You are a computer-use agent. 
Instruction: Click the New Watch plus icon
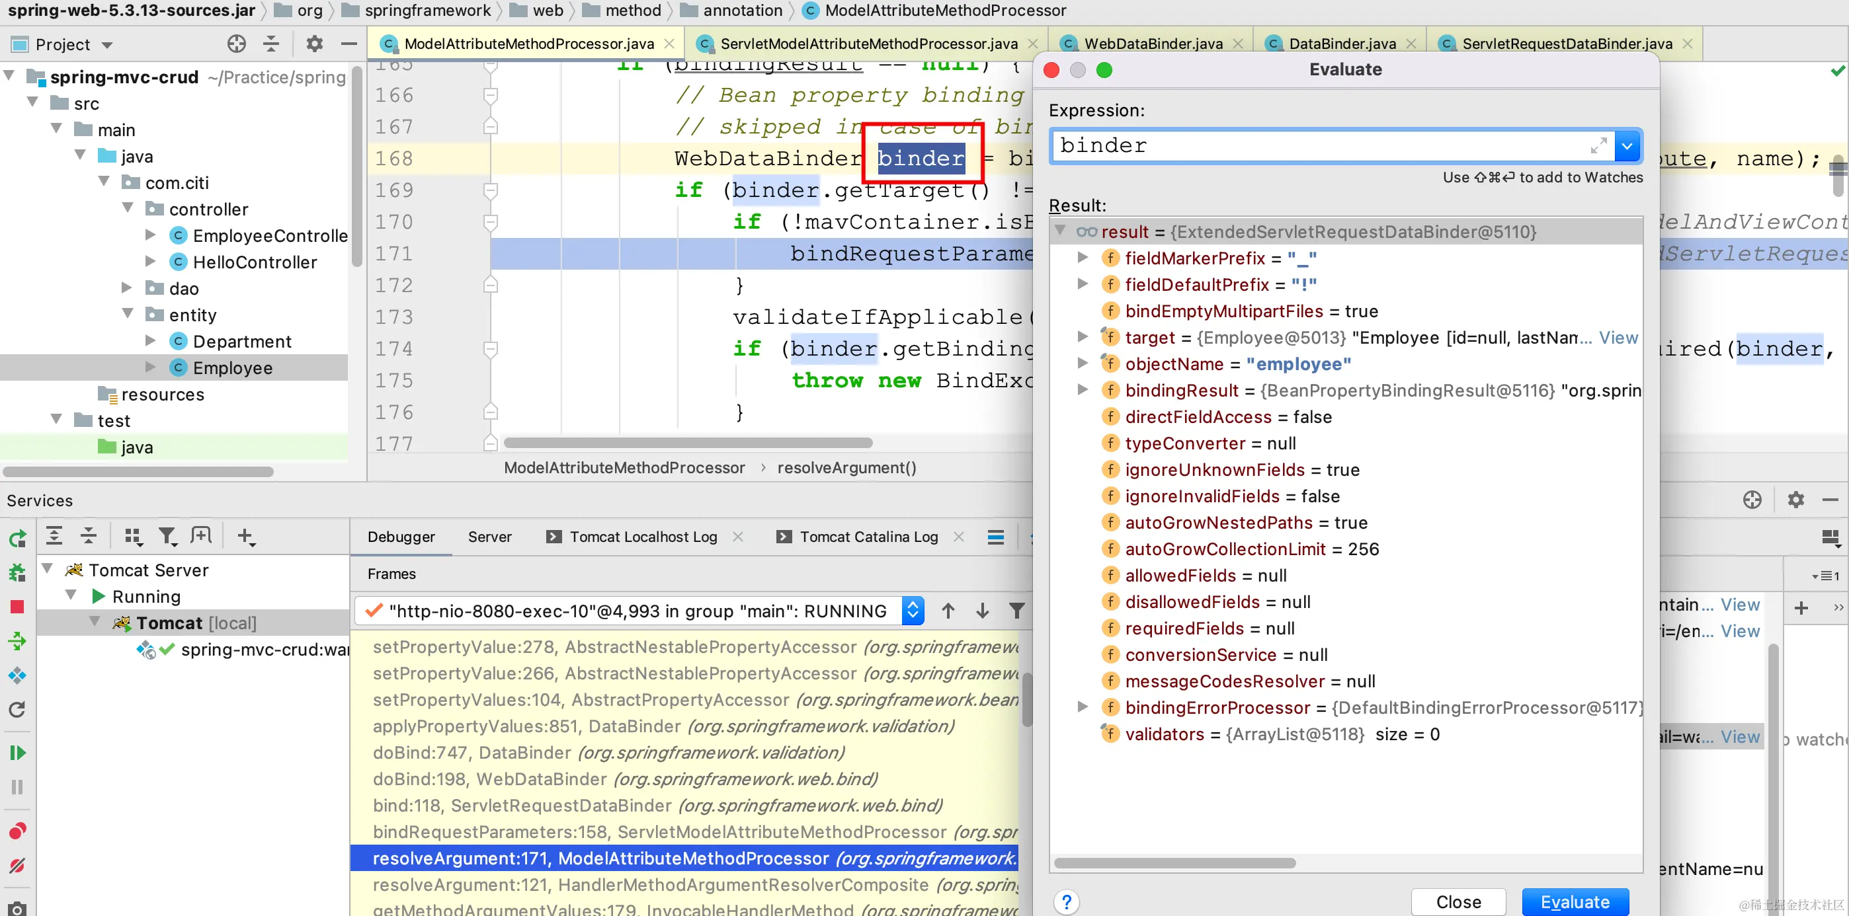1801,608
